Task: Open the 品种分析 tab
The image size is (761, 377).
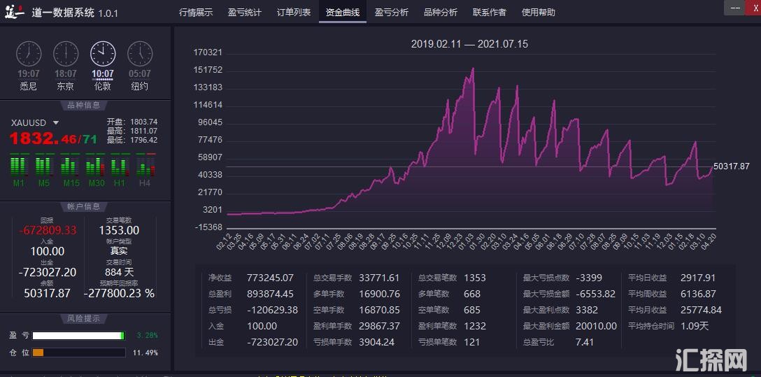Action: pyautogui.click(x=441, y=13)
